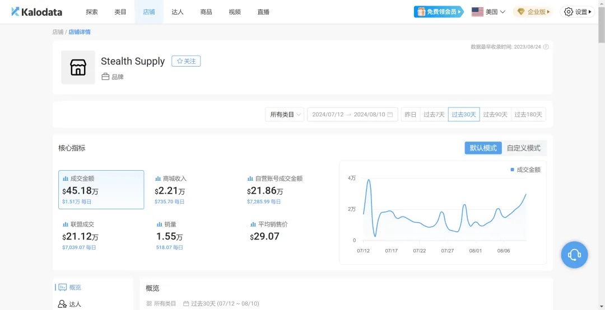Click the 店铺详情 breadcrumb
Screen dimensions: 605x310
click(80, 32)
